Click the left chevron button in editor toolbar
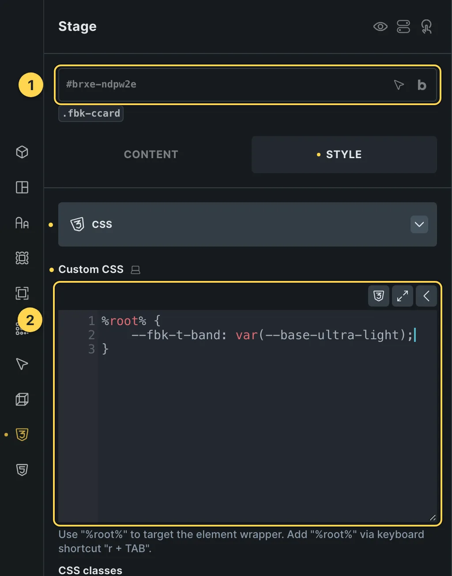The image size is (452, 576). 426,296
